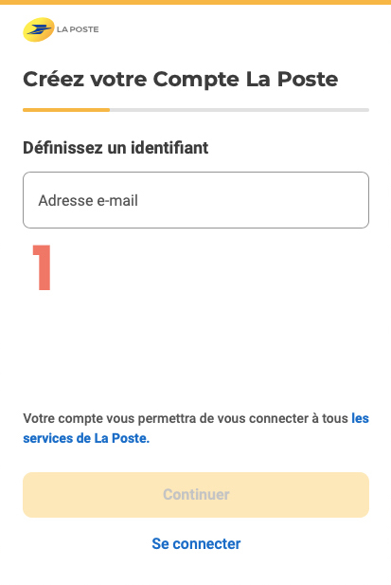The width and height of the screenshot is (391, 585).
Task: Click the Définissez un identifiant label
Action: pos(116,148)
